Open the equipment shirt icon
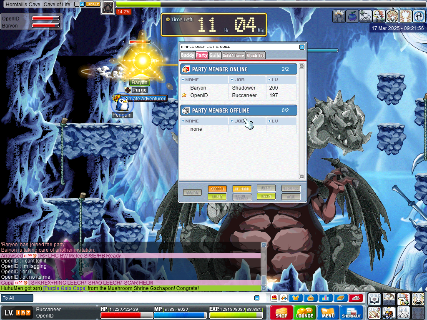Screen dimensions: 427x320 [x=296, y=298]
